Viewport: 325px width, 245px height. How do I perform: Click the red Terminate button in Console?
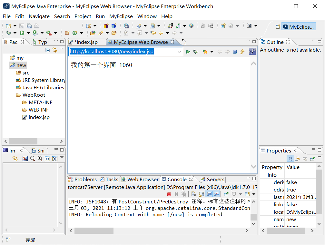pos(169,194)
